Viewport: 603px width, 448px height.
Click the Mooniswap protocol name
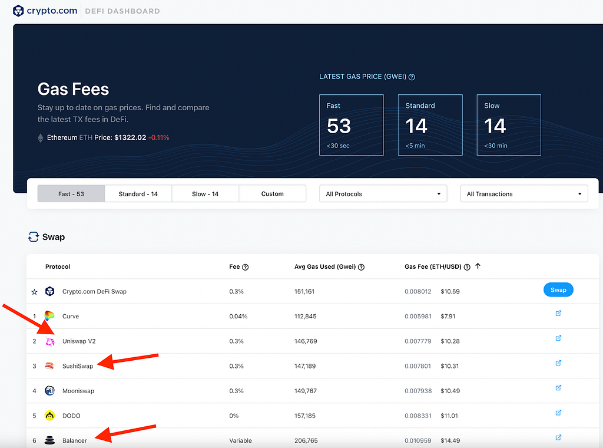click(78, 391)
